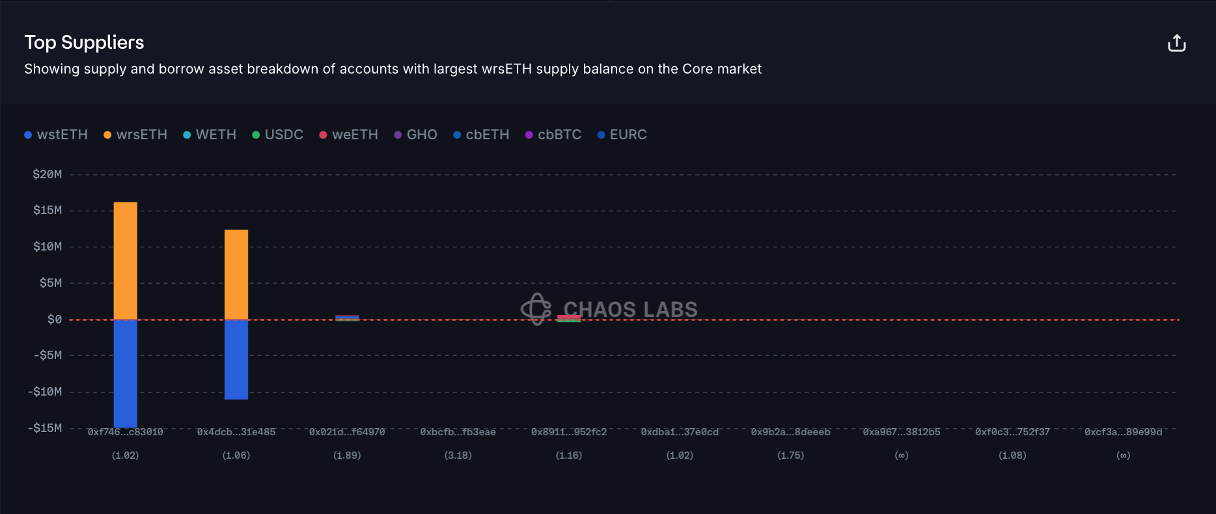The width and height of the screenshot is (1216, 514).
Task: Toggle cbETH series in the legend
Action: (x=481, y=135)
